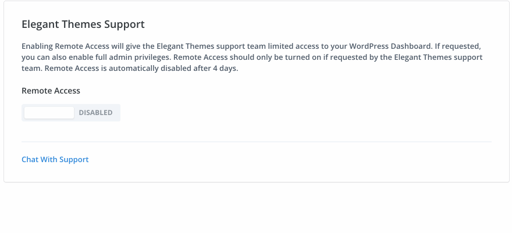Click the word 'Chat' in the support link

pyautogui.click(x=30, y=159)
